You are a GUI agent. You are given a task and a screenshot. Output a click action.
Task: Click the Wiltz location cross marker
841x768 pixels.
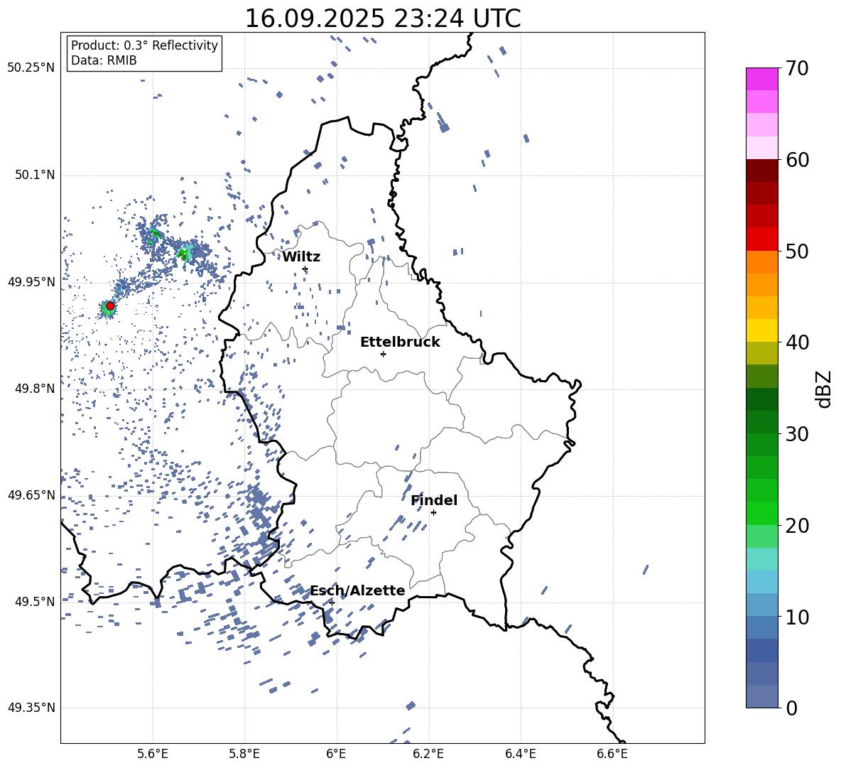(305, 269)
